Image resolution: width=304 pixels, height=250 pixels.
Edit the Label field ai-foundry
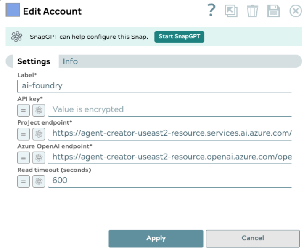[x=154, y=86]
